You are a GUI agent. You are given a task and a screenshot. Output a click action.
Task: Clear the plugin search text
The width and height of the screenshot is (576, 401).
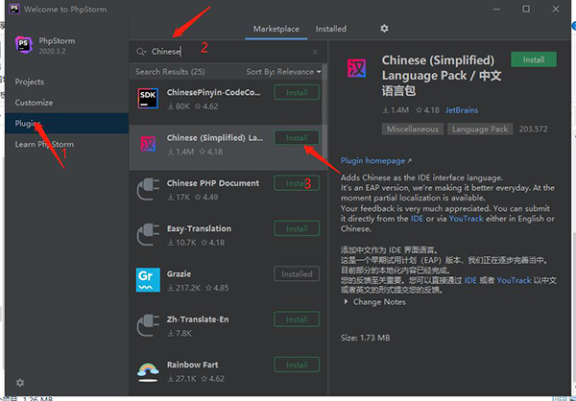315,52
